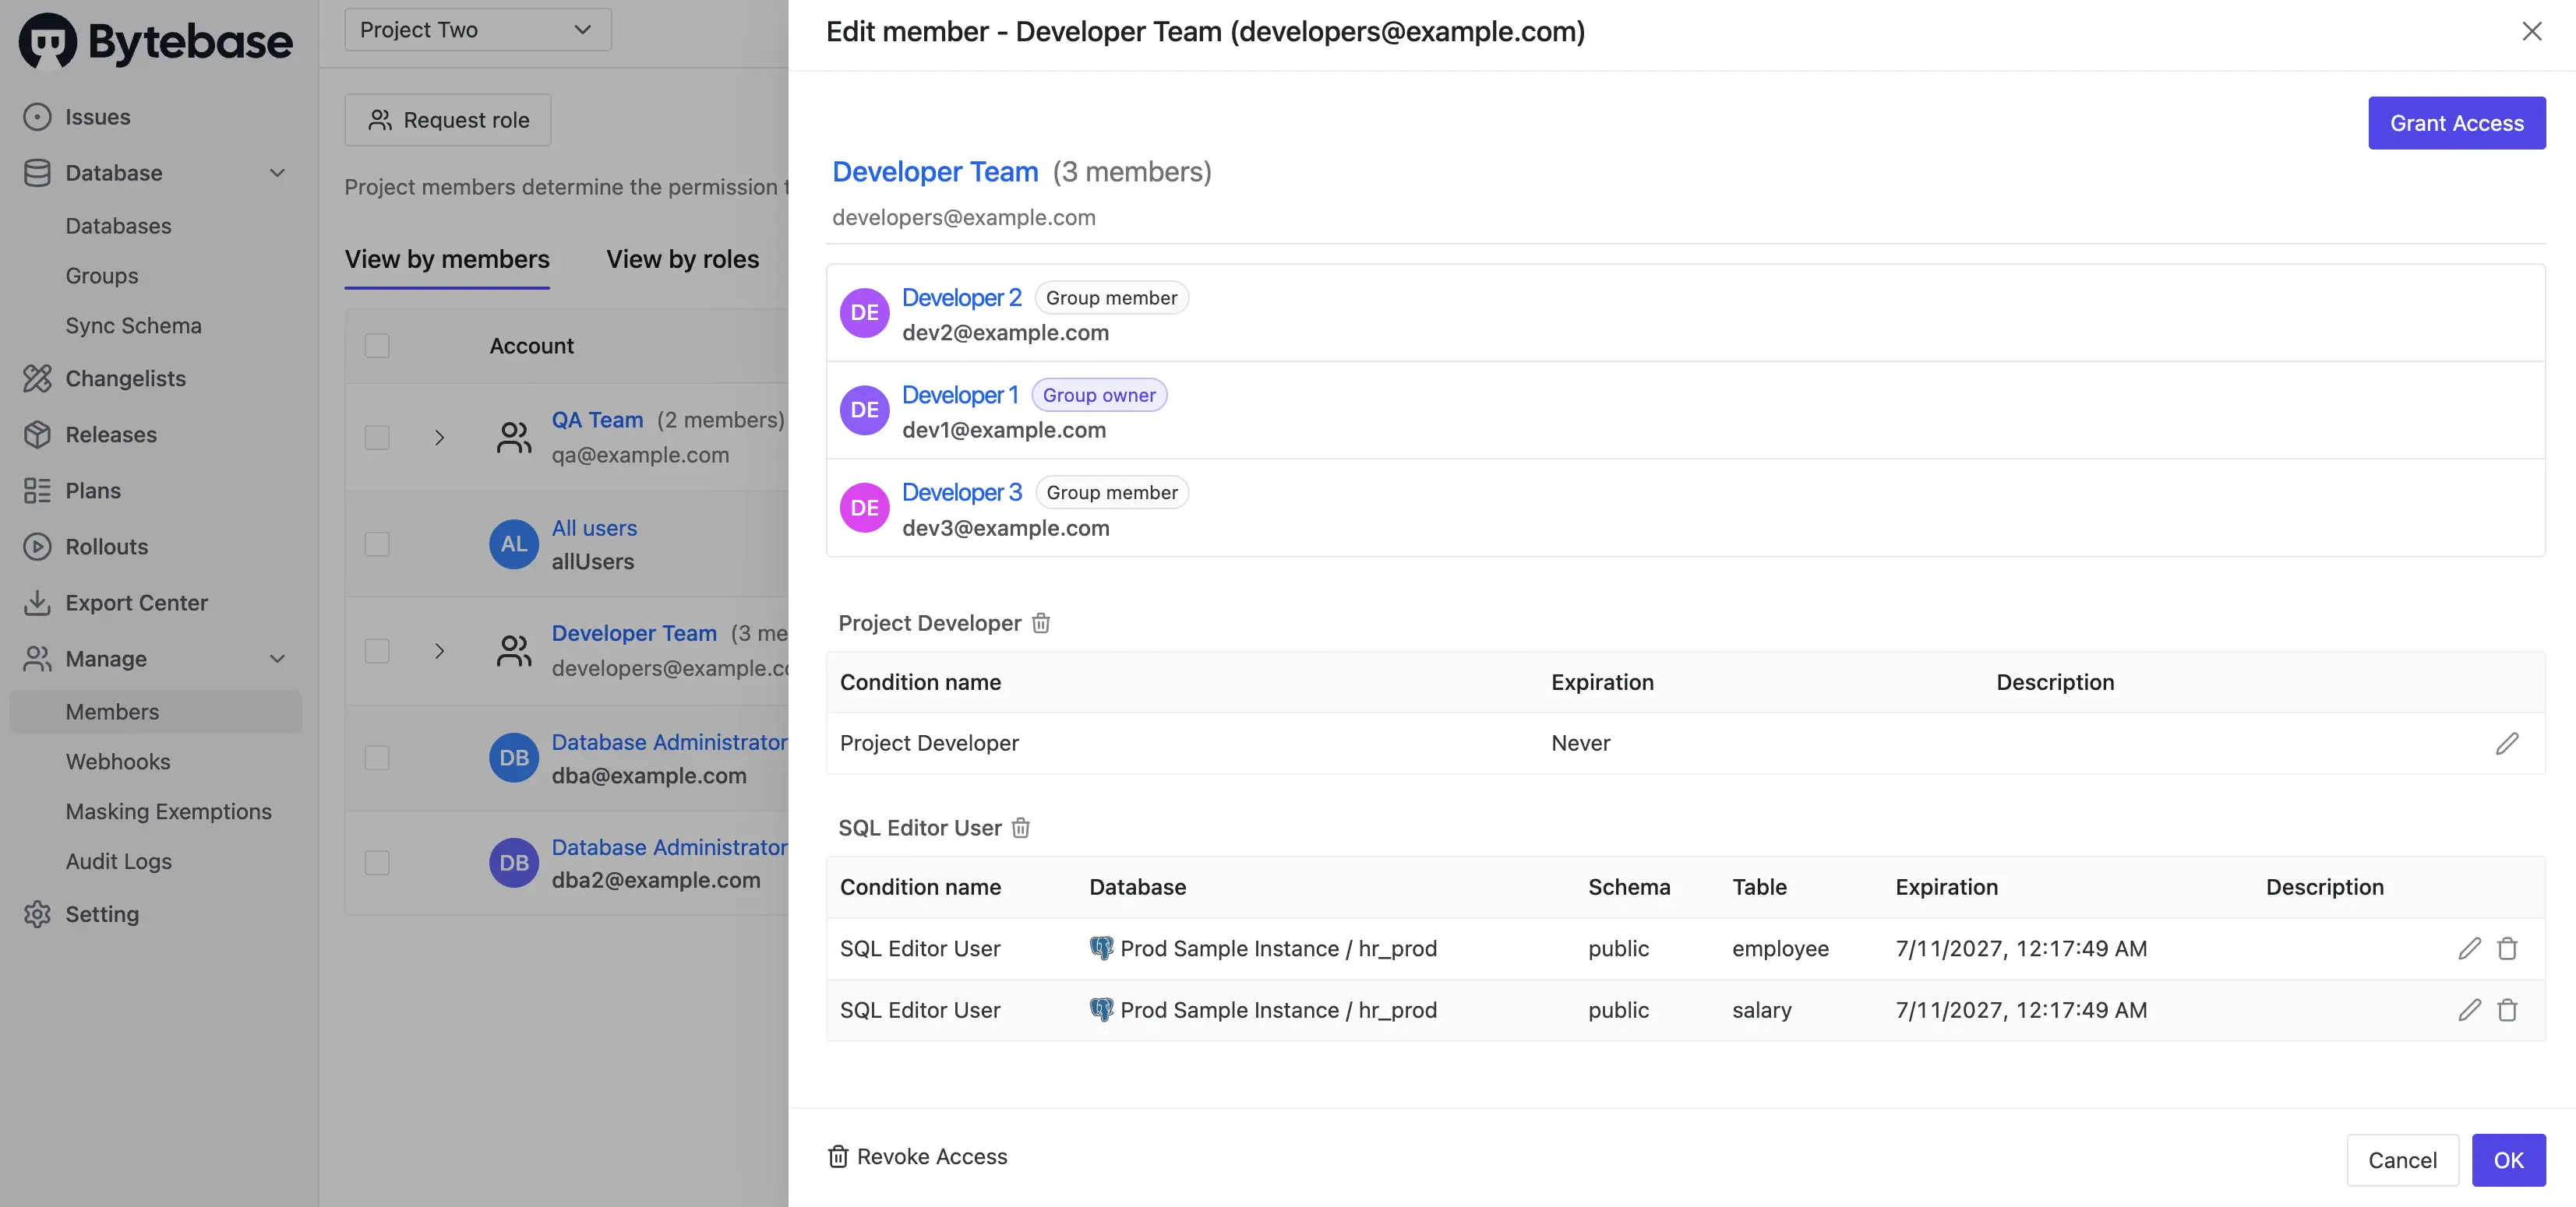Toggle the select-all Account header checkbox
The height and width of the screenshot is (1207, 2576).
[377, 346]
